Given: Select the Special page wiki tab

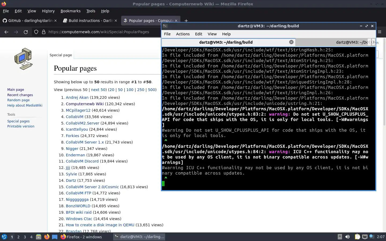Looking at the screenshot, I should [61, 55].
